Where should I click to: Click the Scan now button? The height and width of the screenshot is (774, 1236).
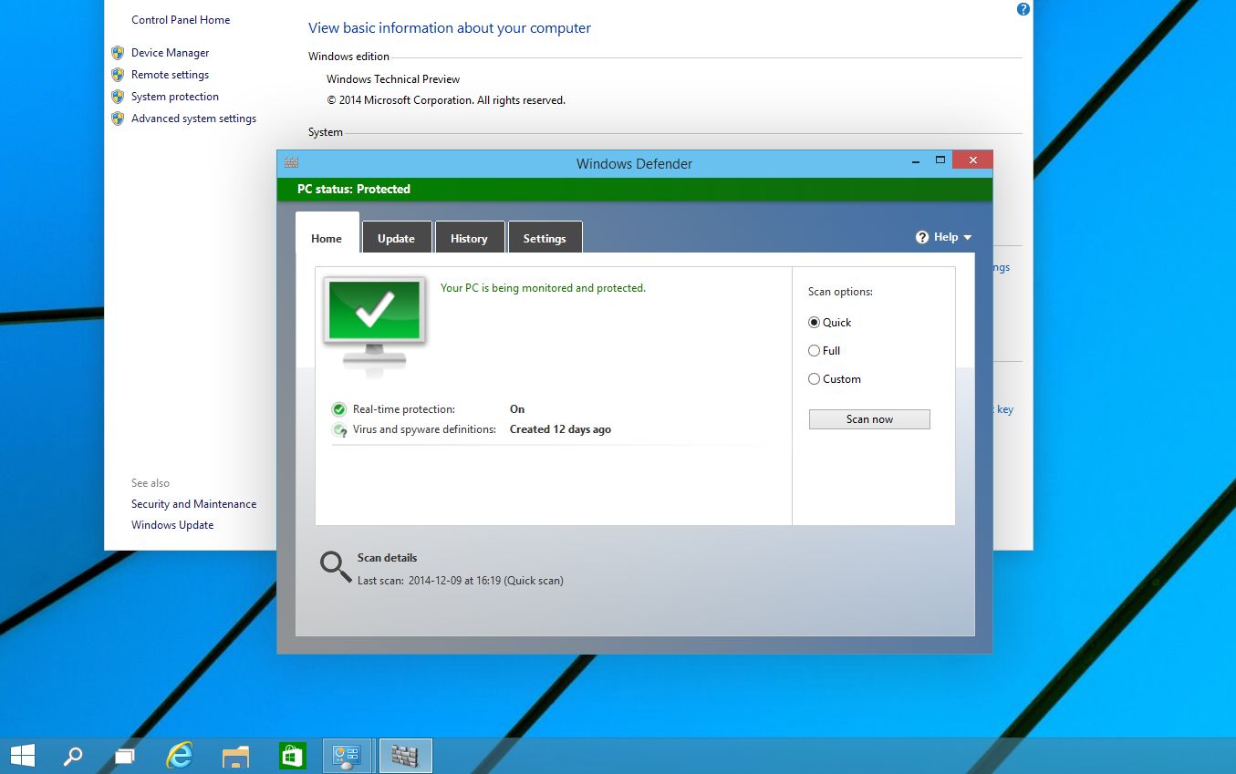coord(869,419)
